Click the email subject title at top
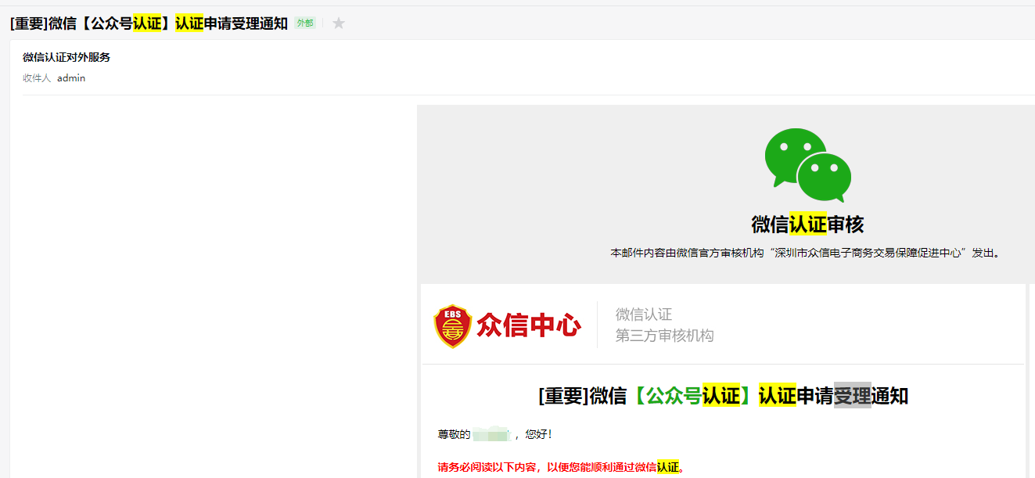1035x478 pixels. 149,23
